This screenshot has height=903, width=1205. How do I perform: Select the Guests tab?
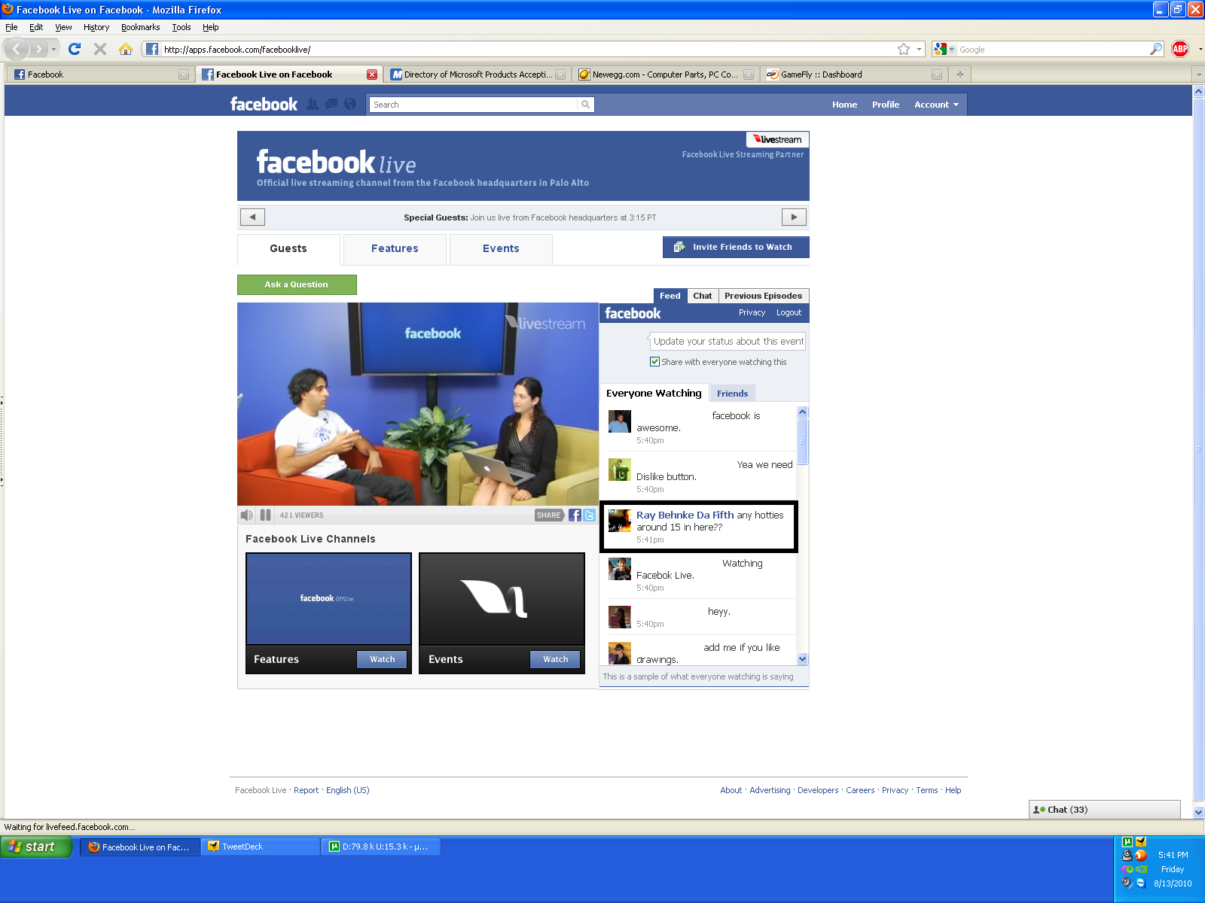(x=288, y=249)
